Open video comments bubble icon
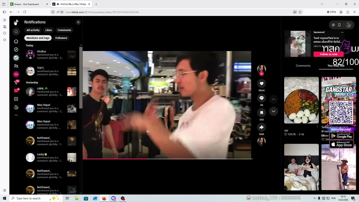 (x=261, y=98)
